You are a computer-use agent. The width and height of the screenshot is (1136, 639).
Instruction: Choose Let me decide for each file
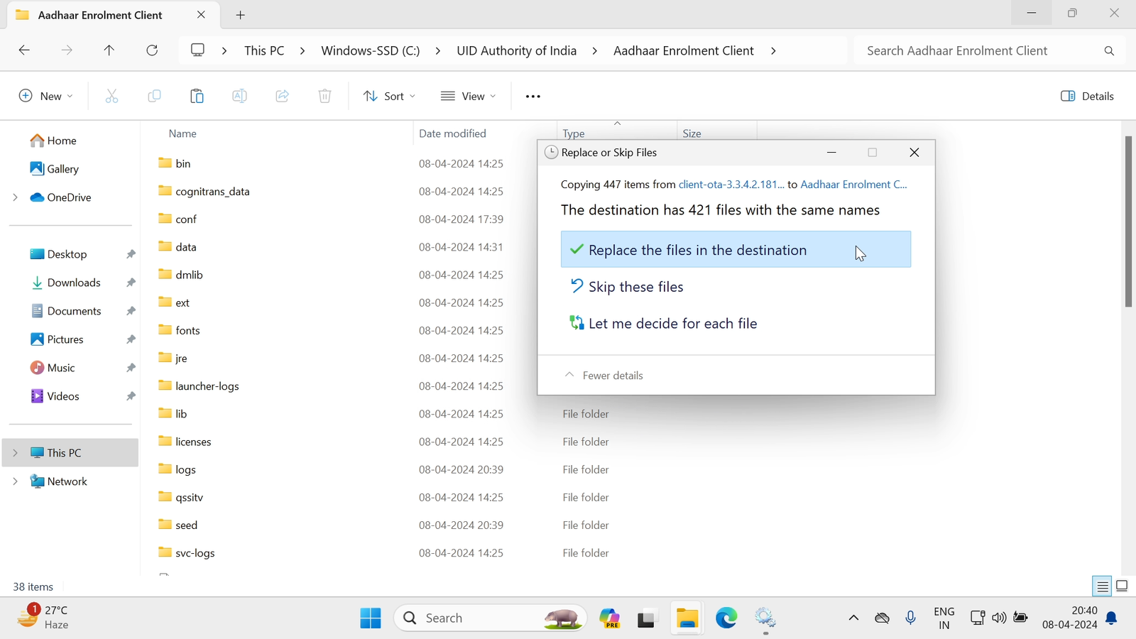coord(736,323)
